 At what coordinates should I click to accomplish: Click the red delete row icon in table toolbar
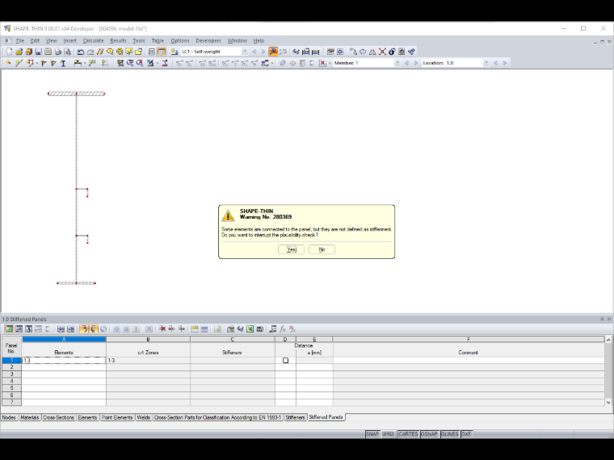[x=162, y=329]
